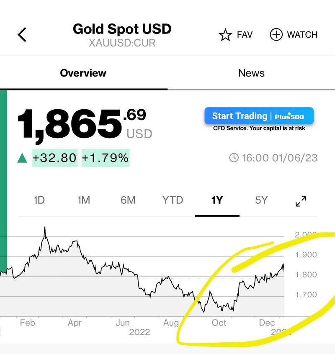Select the 1Y chart range
Screen dimensions: 335x354
217,200
